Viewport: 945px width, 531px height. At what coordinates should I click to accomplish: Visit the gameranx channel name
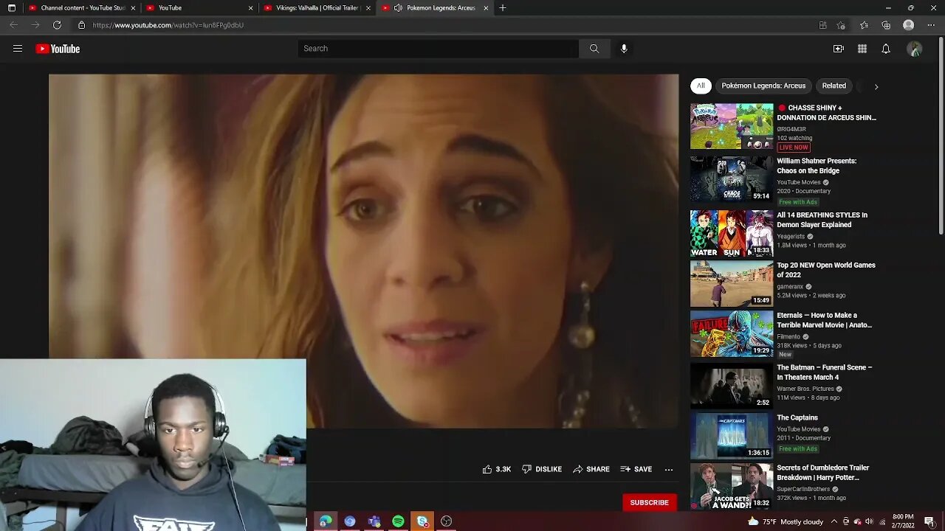pyautogui.click(x=790, y=286)
